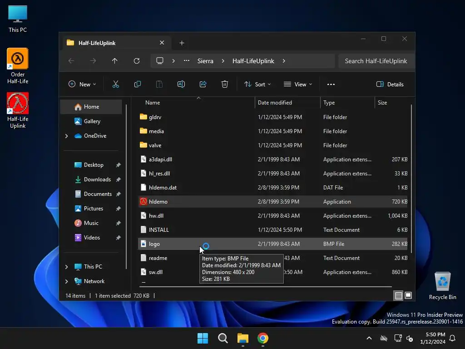Screen dimensions: 465x349
Task: Select the hl_res.dll file
Action: coord(273,173)
